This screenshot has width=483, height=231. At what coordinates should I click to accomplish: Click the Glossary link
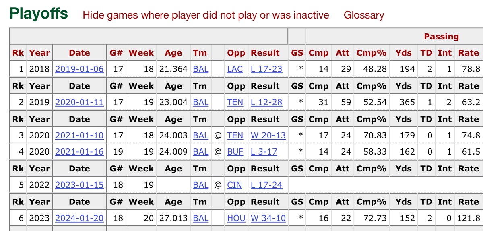(x=363, y=15)
